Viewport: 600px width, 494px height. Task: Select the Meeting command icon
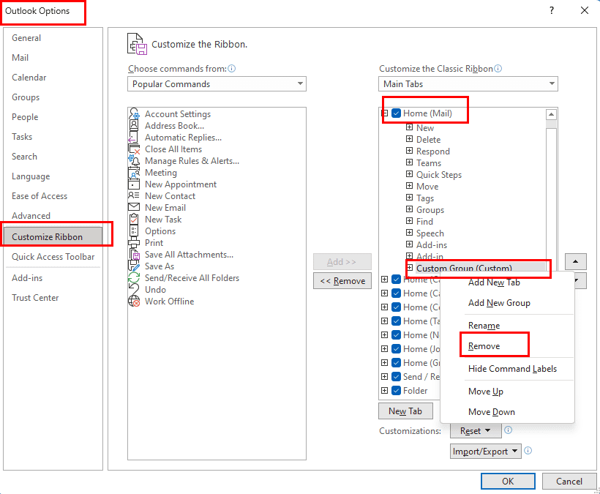point(134,173)
